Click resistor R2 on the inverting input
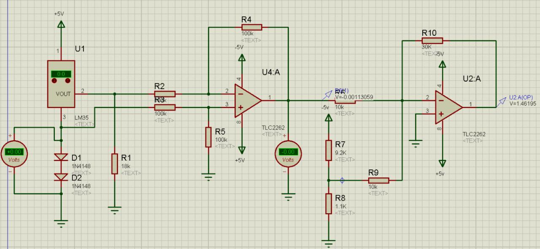540x249 pixels. 165,94
